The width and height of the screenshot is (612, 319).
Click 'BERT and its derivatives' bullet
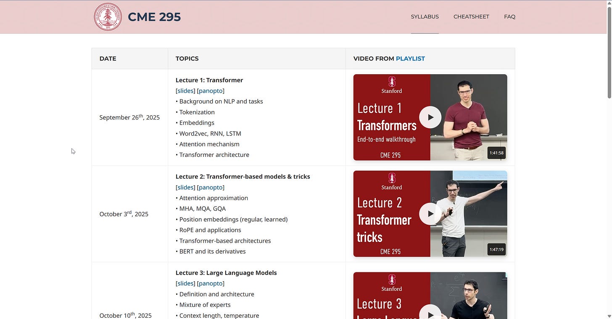211,252
